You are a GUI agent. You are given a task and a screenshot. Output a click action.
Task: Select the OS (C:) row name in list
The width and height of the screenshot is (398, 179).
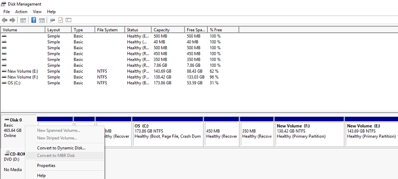coord(14,83)
